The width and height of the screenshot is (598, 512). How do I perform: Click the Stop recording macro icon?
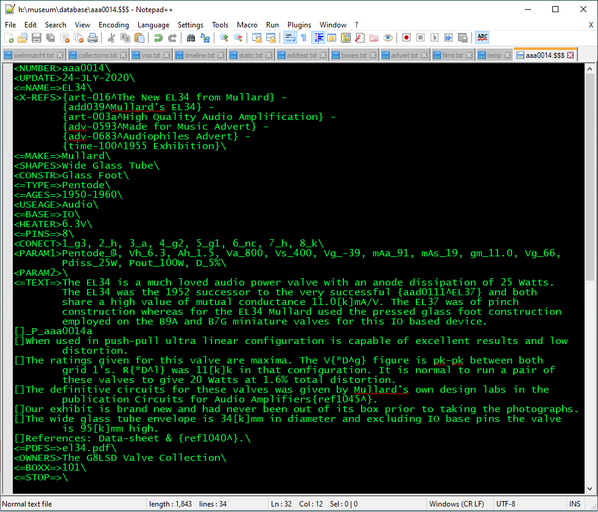pyautogui.click(x=420, y=37)
